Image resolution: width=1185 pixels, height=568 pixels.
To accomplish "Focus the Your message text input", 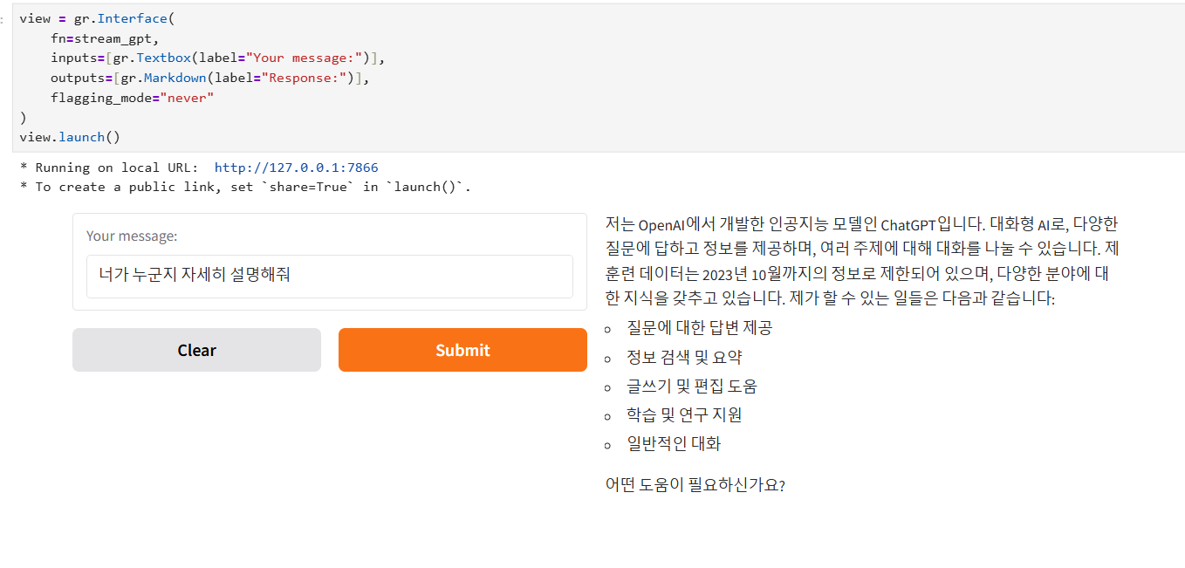I will click(330, 276).
